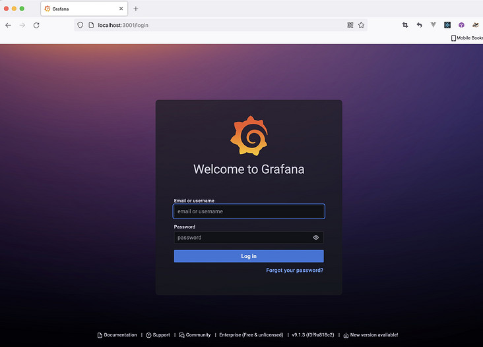
Task: Click the Community chat-bubbles icon
Action: pyautogui.click(x=181, y=335)
